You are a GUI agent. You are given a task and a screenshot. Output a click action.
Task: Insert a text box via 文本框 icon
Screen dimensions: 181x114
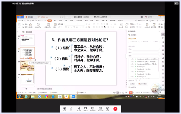pyautogui.click(x=121, y=24)
